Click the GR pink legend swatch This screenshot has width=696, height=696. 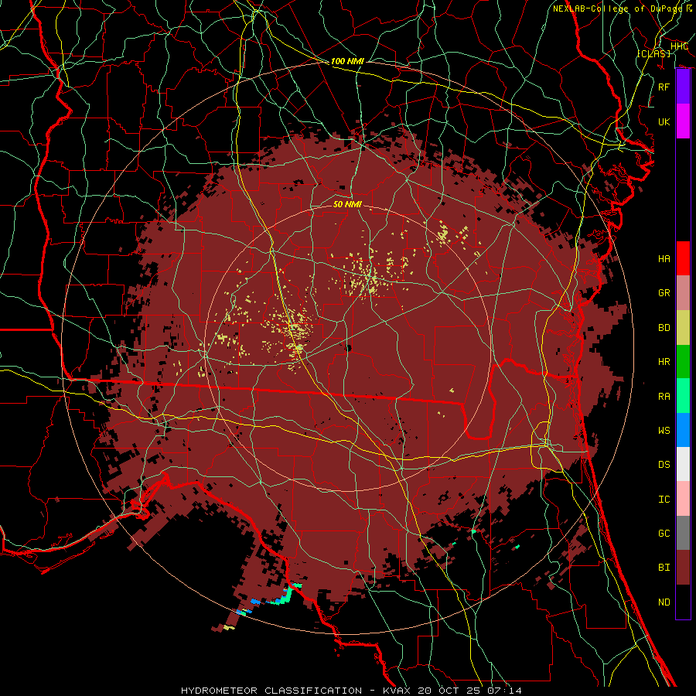(683, 293)
